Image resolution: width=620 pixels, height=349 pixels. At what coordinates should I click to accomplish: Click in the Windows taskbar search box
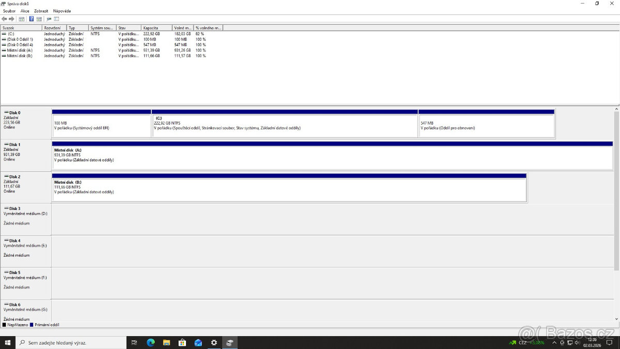point(72,342)
